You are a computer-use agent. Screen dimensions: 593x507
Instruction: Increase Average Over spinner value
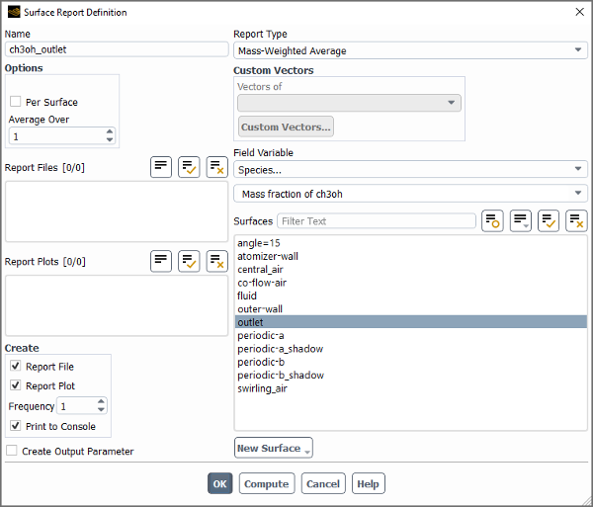pos(110,131)
